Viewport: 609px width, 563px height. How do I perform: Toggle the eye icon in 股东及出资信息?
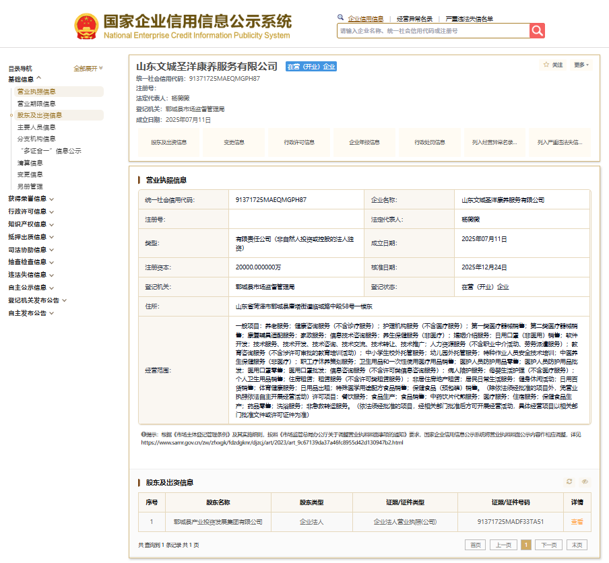point(585,482)
